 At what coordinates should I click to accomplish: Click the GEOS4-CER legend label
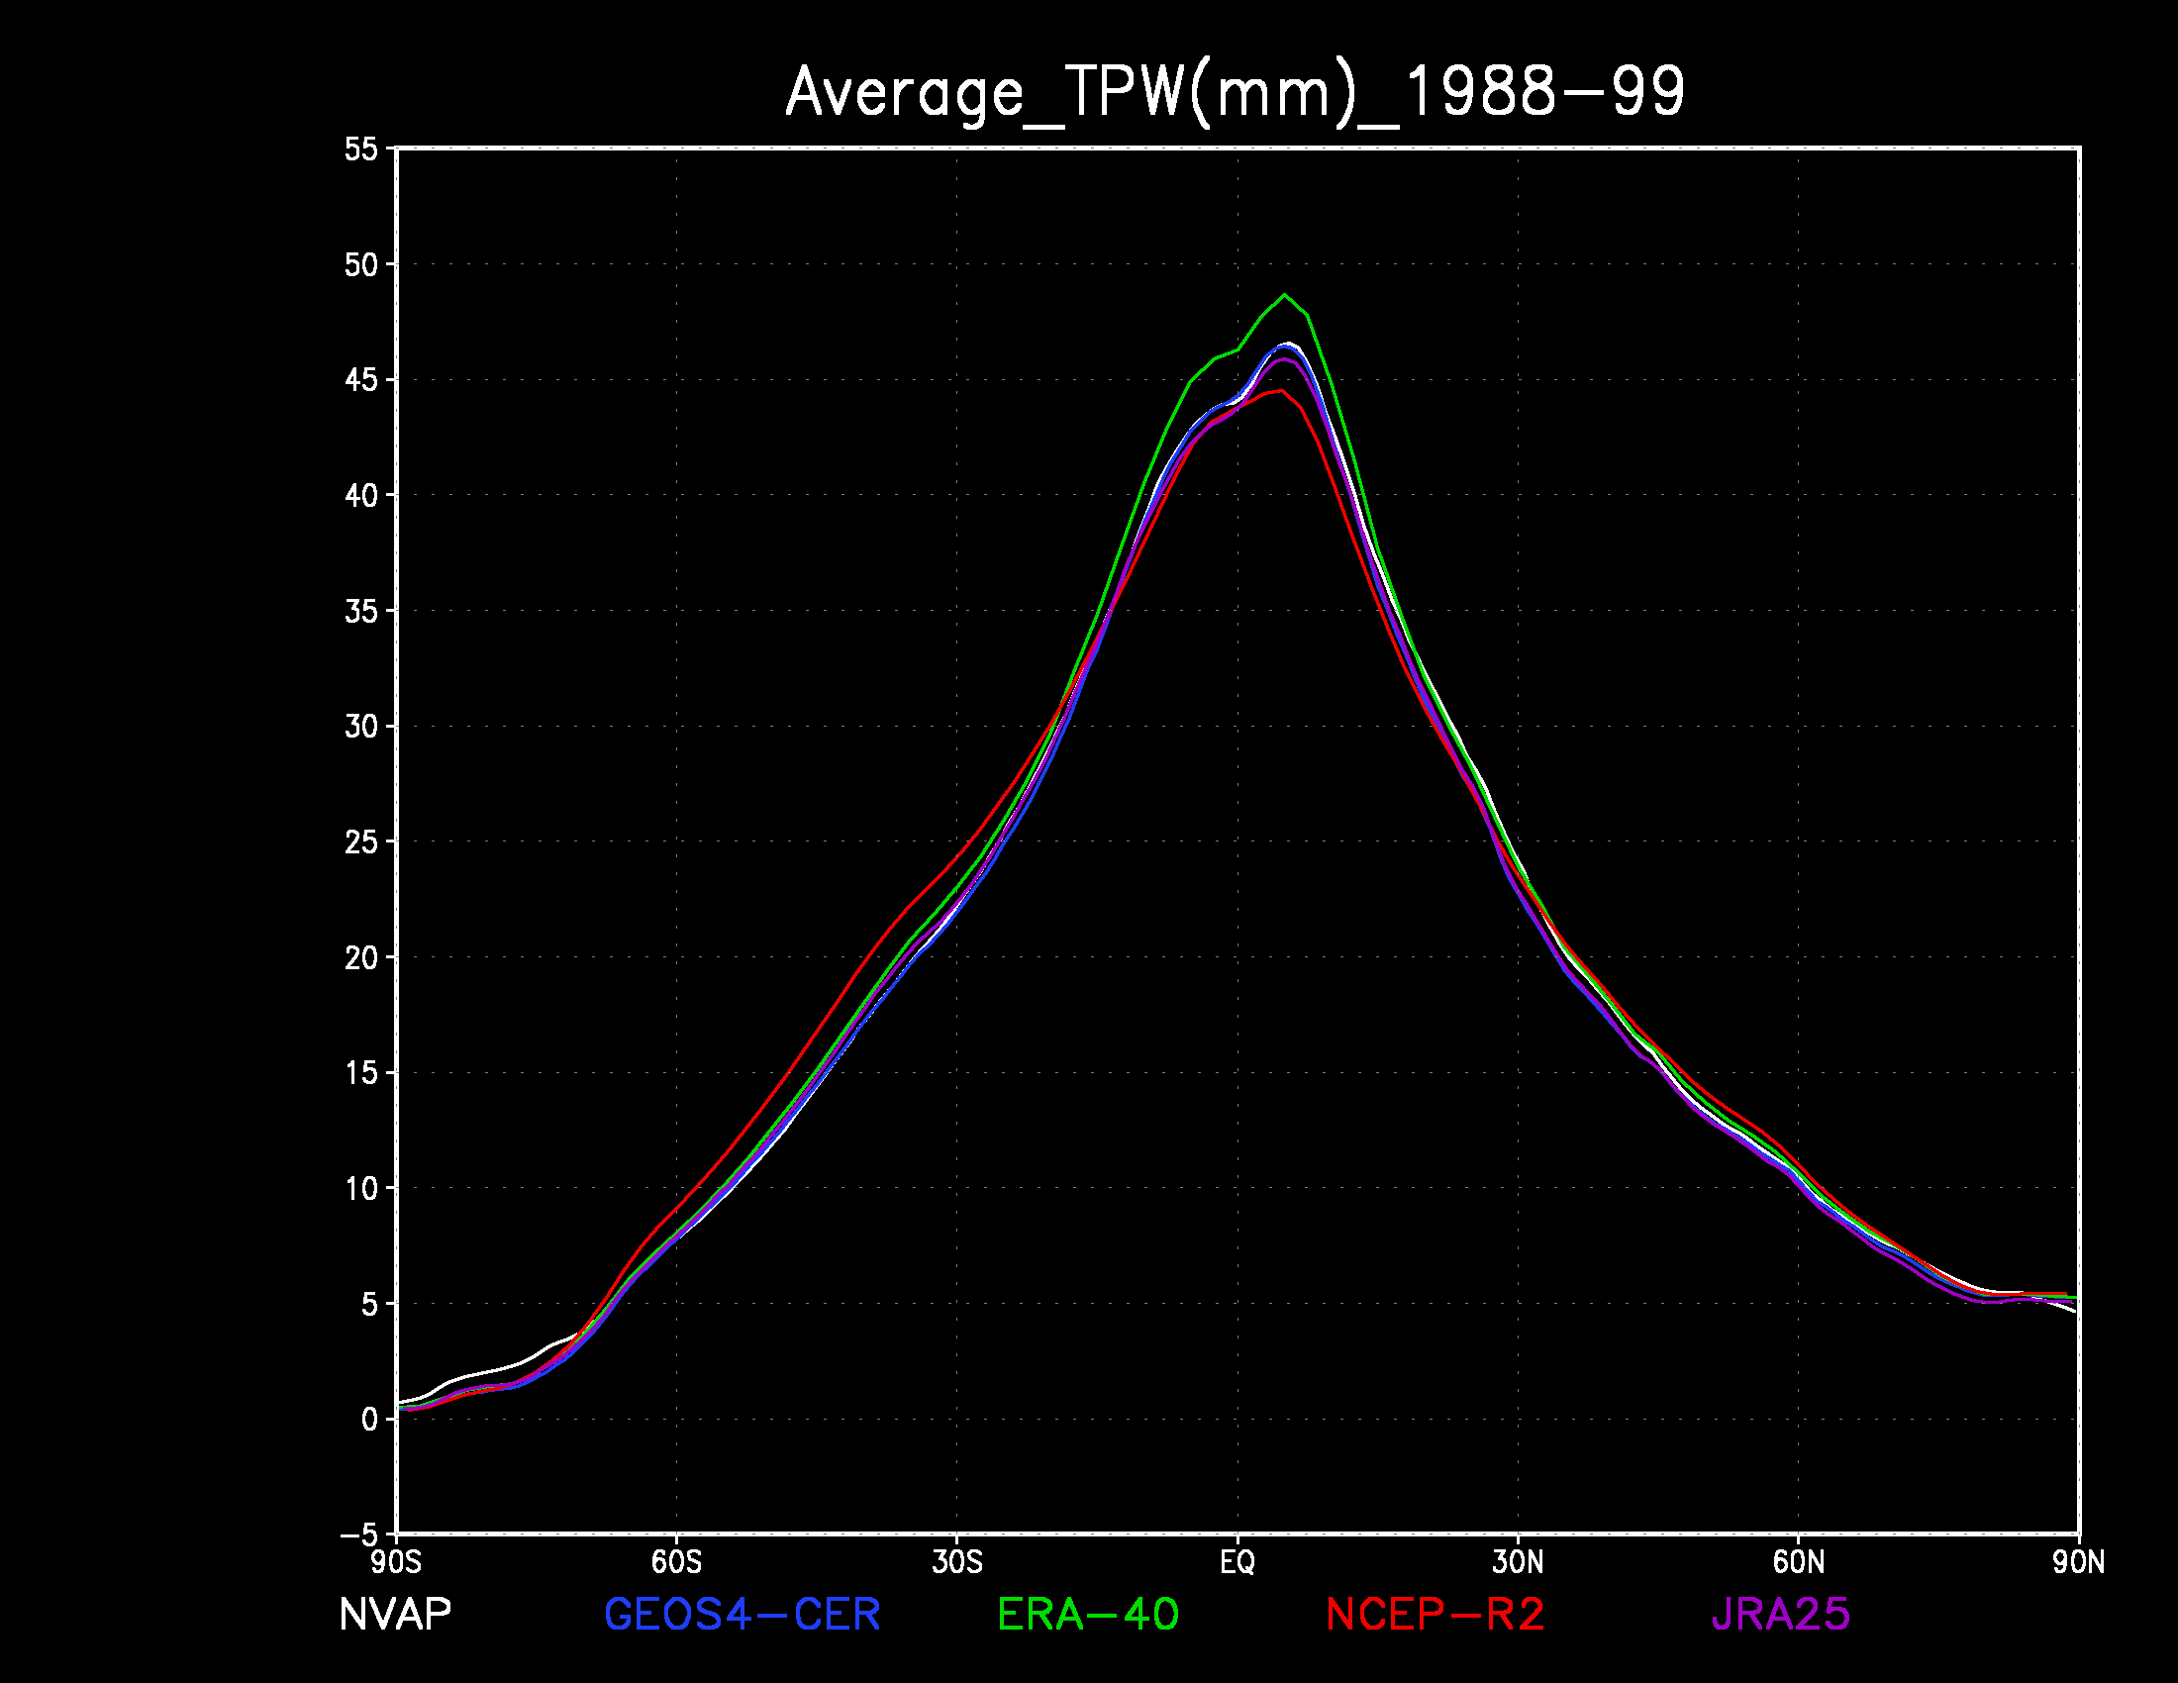point(742,1615)
